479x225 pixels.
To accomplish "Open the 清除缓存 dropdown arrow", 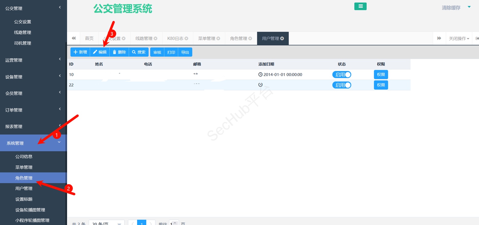I will pos(469,7).
